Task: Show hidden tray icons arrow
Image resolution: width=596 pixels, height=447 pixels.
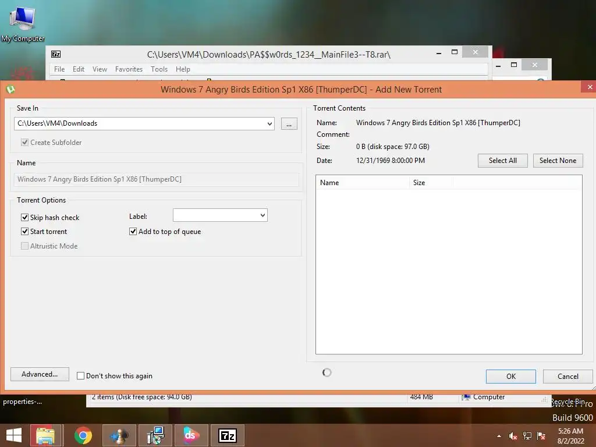Action: click(499, 436)
